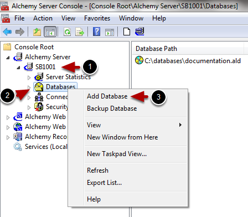Screen dimensions: 248x217
Task: Select the Alchemy Server label
Action: coord(48,57)
